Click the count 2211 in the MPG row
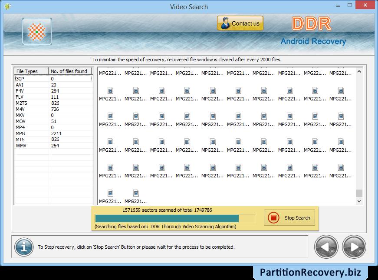Image resolution: width=378 pixels, height=280 pixels. point(56,133)
